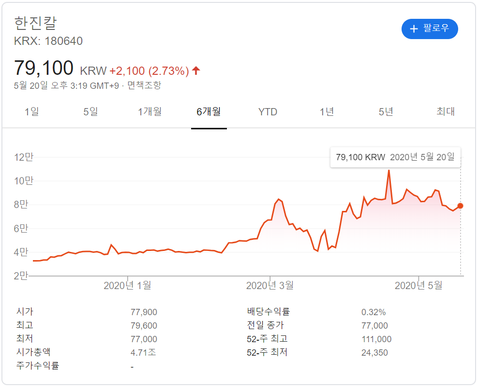Switch to the 5일 tab

[90, 111]
